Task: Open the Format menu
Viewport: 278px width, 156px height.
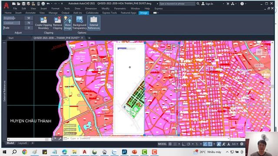Action: click(x=55, y=9)
